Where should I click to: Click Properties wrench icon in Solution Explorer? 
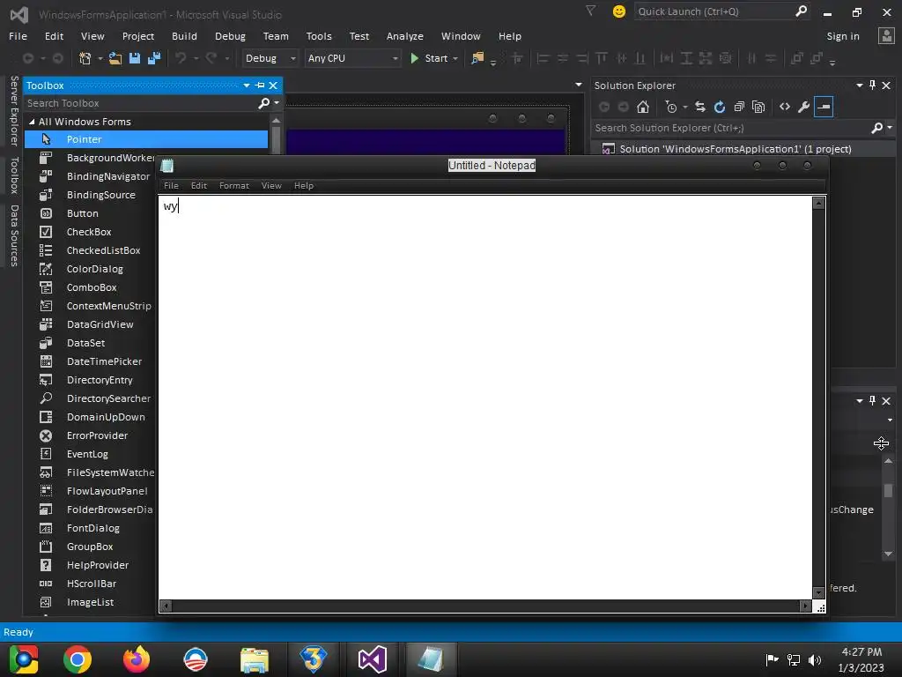tap(803, 107)
